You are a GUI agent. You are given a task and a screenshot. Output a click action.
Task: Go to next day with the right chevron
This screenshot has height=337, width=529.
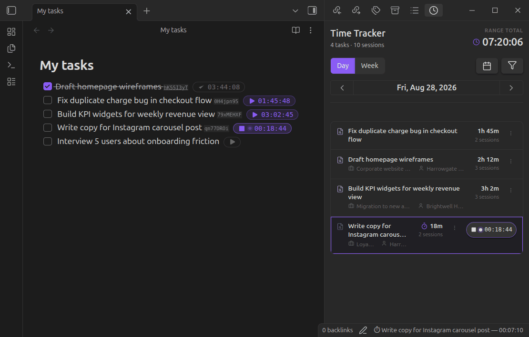coord(511,88)
